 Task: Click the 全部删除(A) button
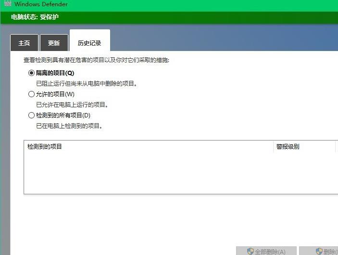[266, 251]
